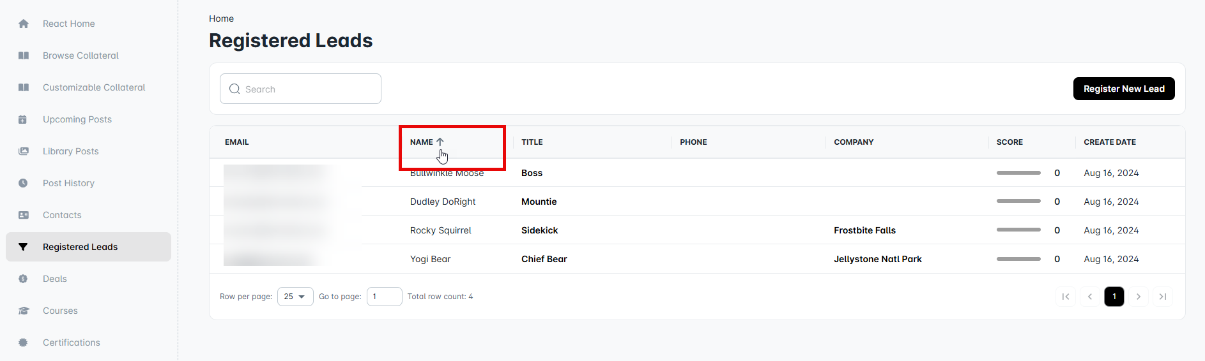Viewport: 1205px width, 361px height.
Task: Click the Register New Lead button
Action: [x=1124, y=89]
